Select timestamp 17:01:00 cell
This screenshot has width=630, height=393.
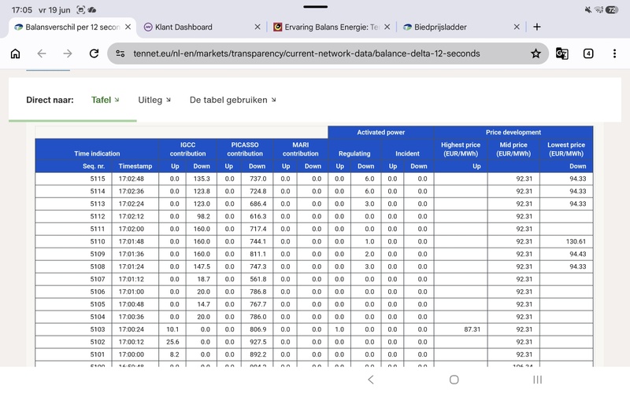(135, 292)
